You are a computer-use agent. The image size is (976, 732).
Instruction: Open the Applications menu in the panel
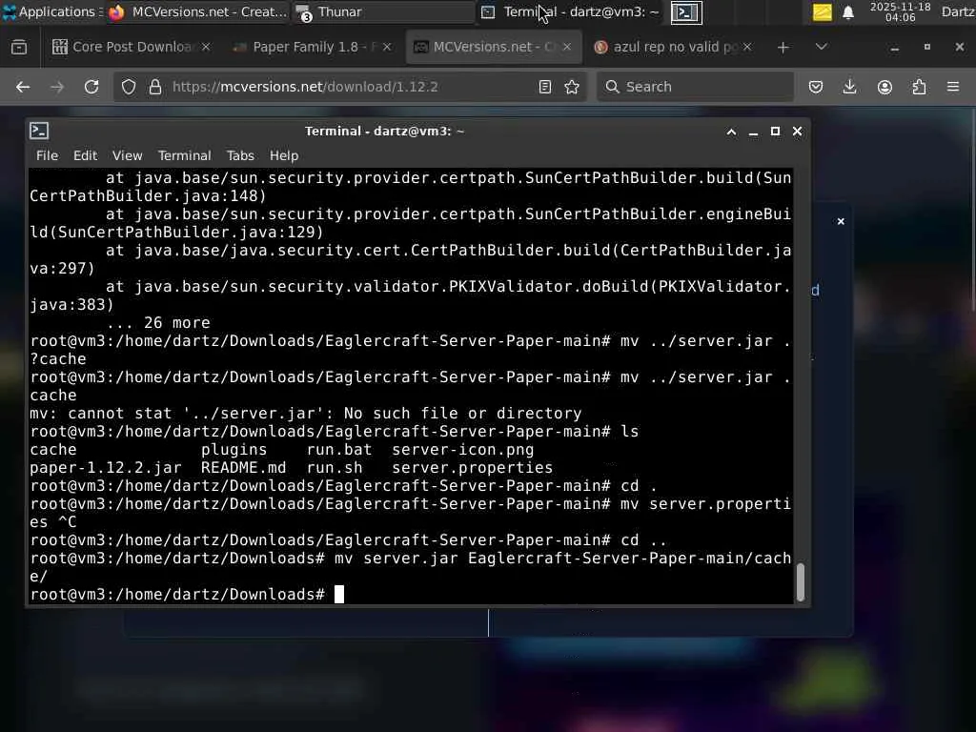(51, 11)
